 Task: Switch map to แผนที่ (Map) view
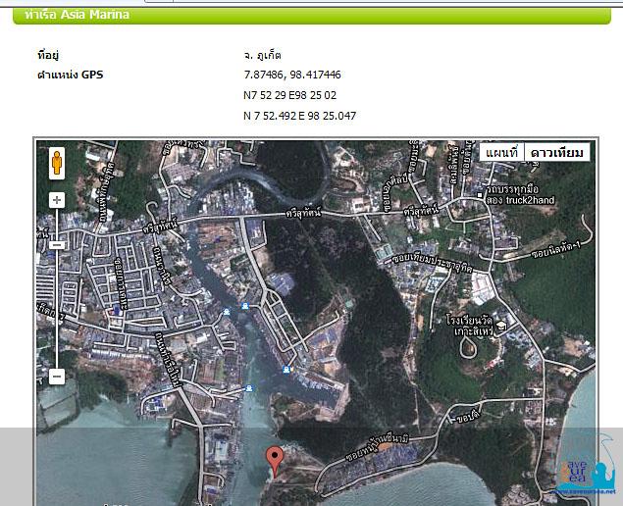[x=501, y=153]
